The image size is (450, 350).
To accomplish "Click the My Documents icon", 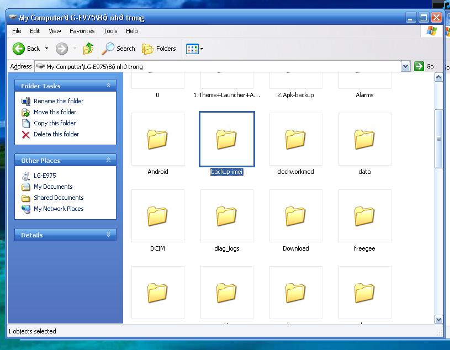I will coord(26,187).
